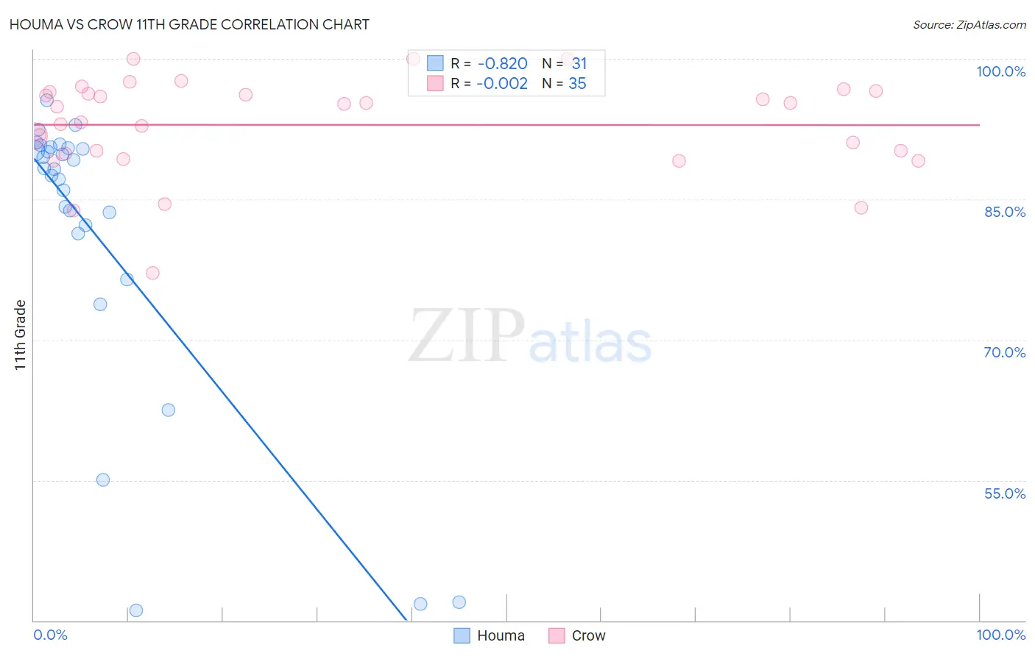Click the blue Houma swatch in bottom legend
The width and height of the screenshot is (1035, 656).
coord(462,635)
